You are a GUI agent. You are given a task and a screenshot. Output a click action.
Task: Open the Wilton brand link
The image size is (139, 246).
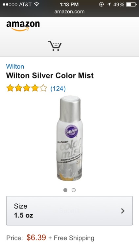[15, 67]
